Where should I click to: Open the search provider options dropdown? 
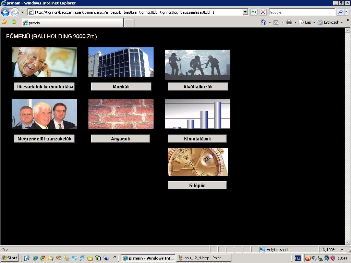pyautogui.click(x=347, y=12)
